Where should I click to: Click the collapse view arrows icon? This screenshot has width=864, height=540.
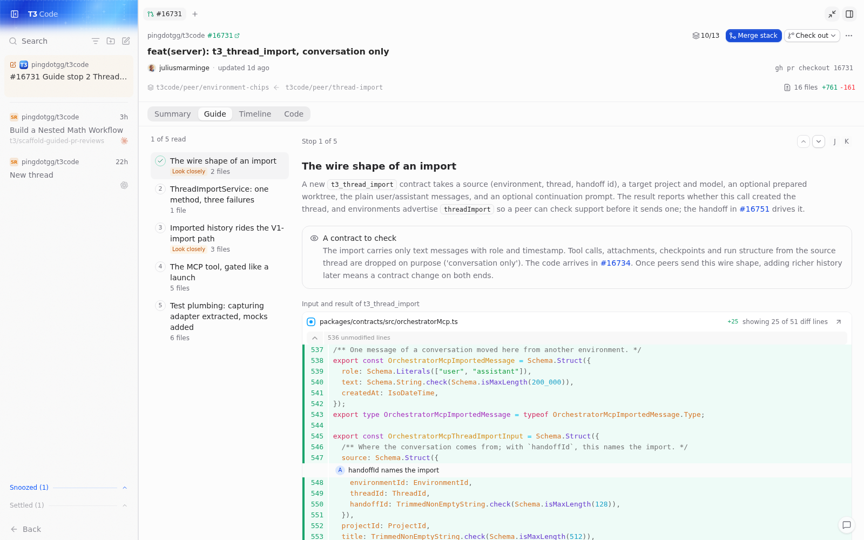(x=832, y=14)
